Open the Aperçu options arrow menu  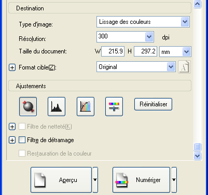(95, 180)
